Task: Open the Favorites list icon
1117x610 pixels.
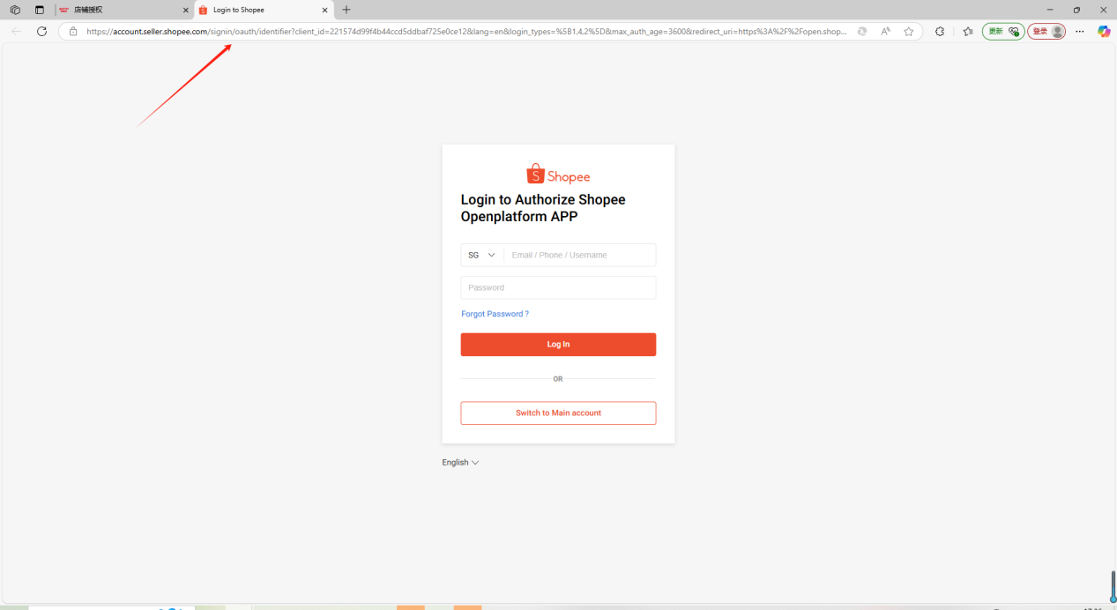Action: coord(968,31)
